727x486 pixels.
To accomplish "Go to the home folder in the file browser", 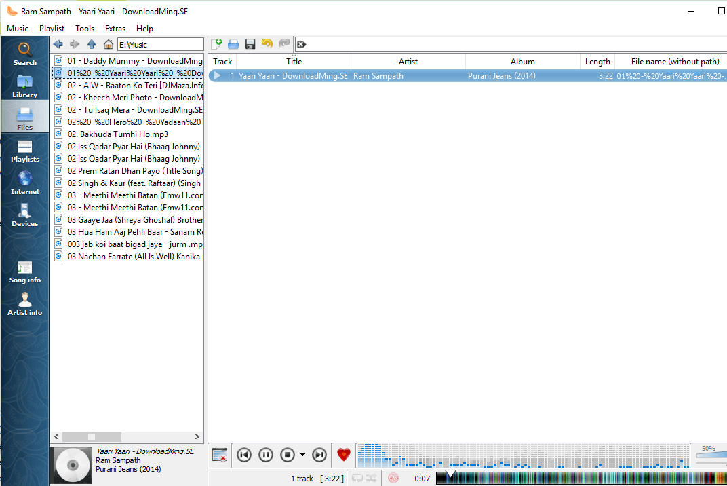I will tap(108, 44).
